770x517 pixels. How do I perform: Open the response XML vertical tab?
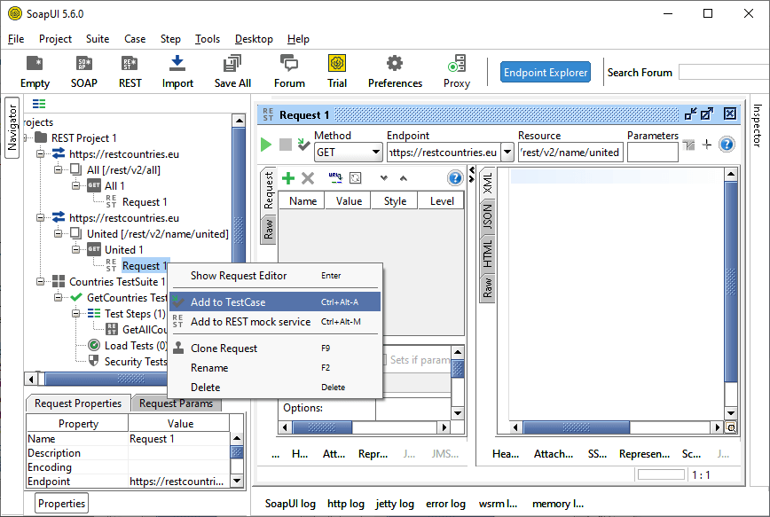click(x=487, y=183)
